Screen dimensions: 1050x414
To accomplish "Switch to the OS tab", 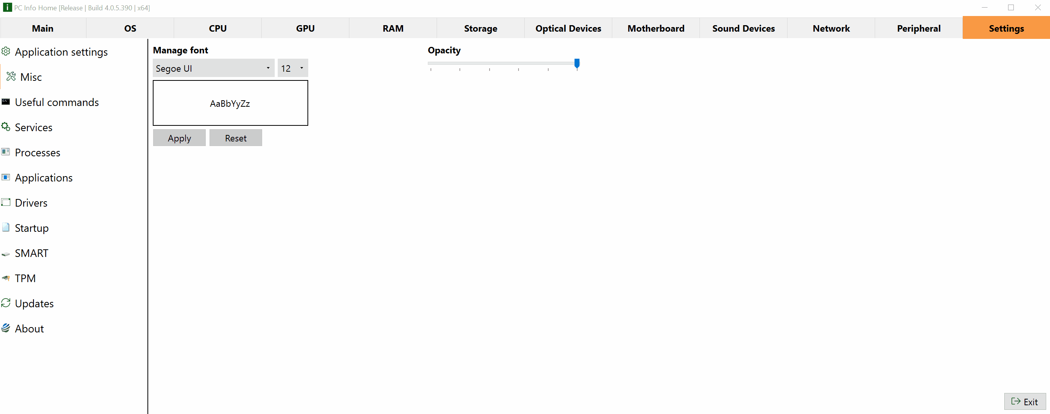I will coord(130,28).
